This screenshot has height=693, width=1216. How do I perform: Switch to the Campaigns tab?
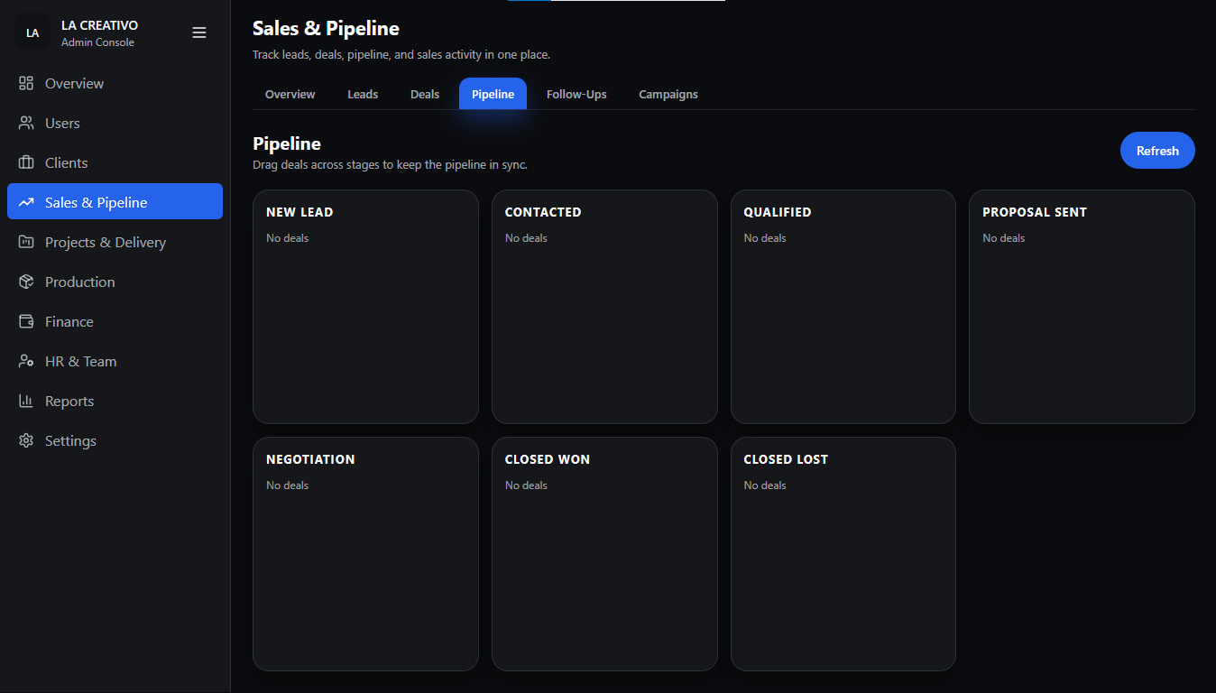coord(668,94)
